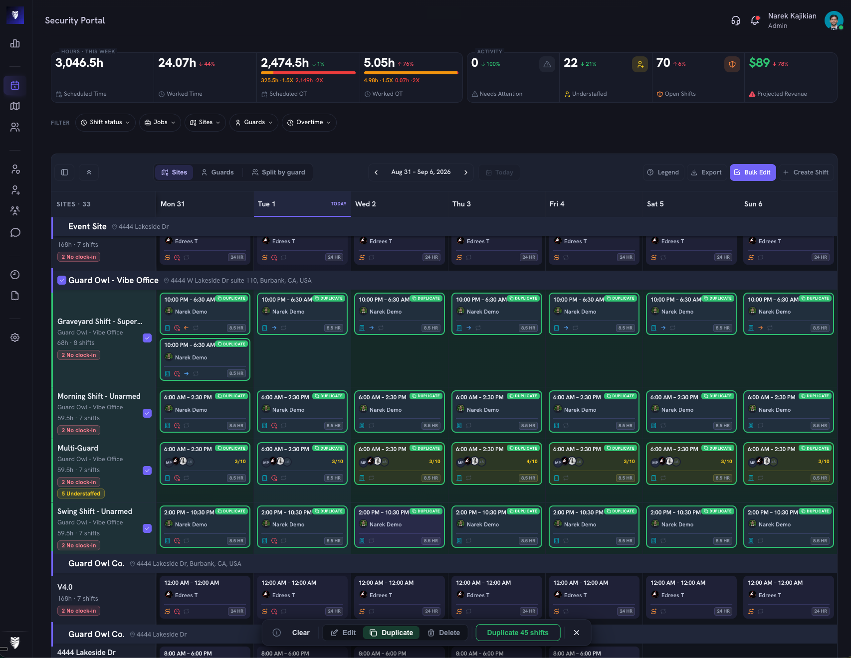Open the Shift status filter dropdown
Image resolution: width=851 pixels, height=658 pixels.
click(x=105, y=122)
